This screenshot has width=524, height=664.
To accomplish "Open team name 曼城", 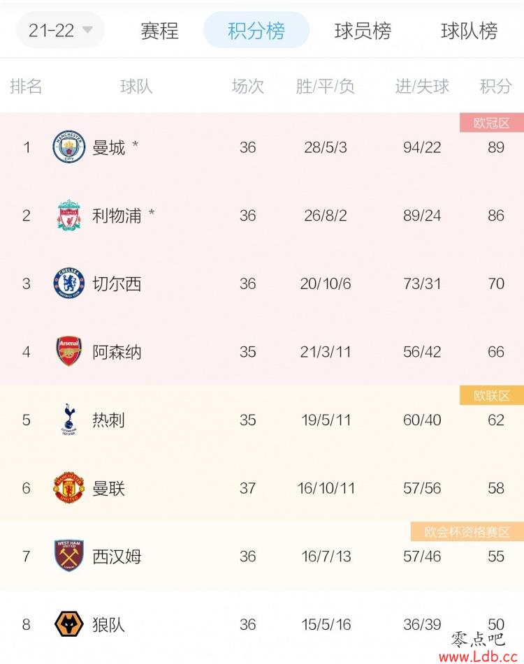I will [109, 147].
